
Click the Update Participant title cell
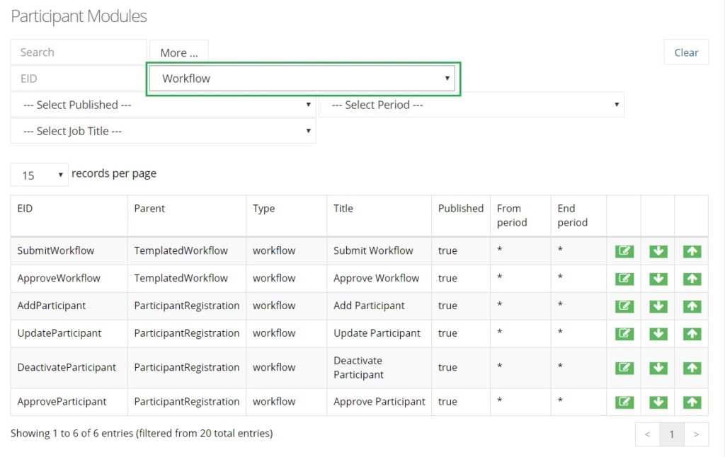click(x=379, y=333)
